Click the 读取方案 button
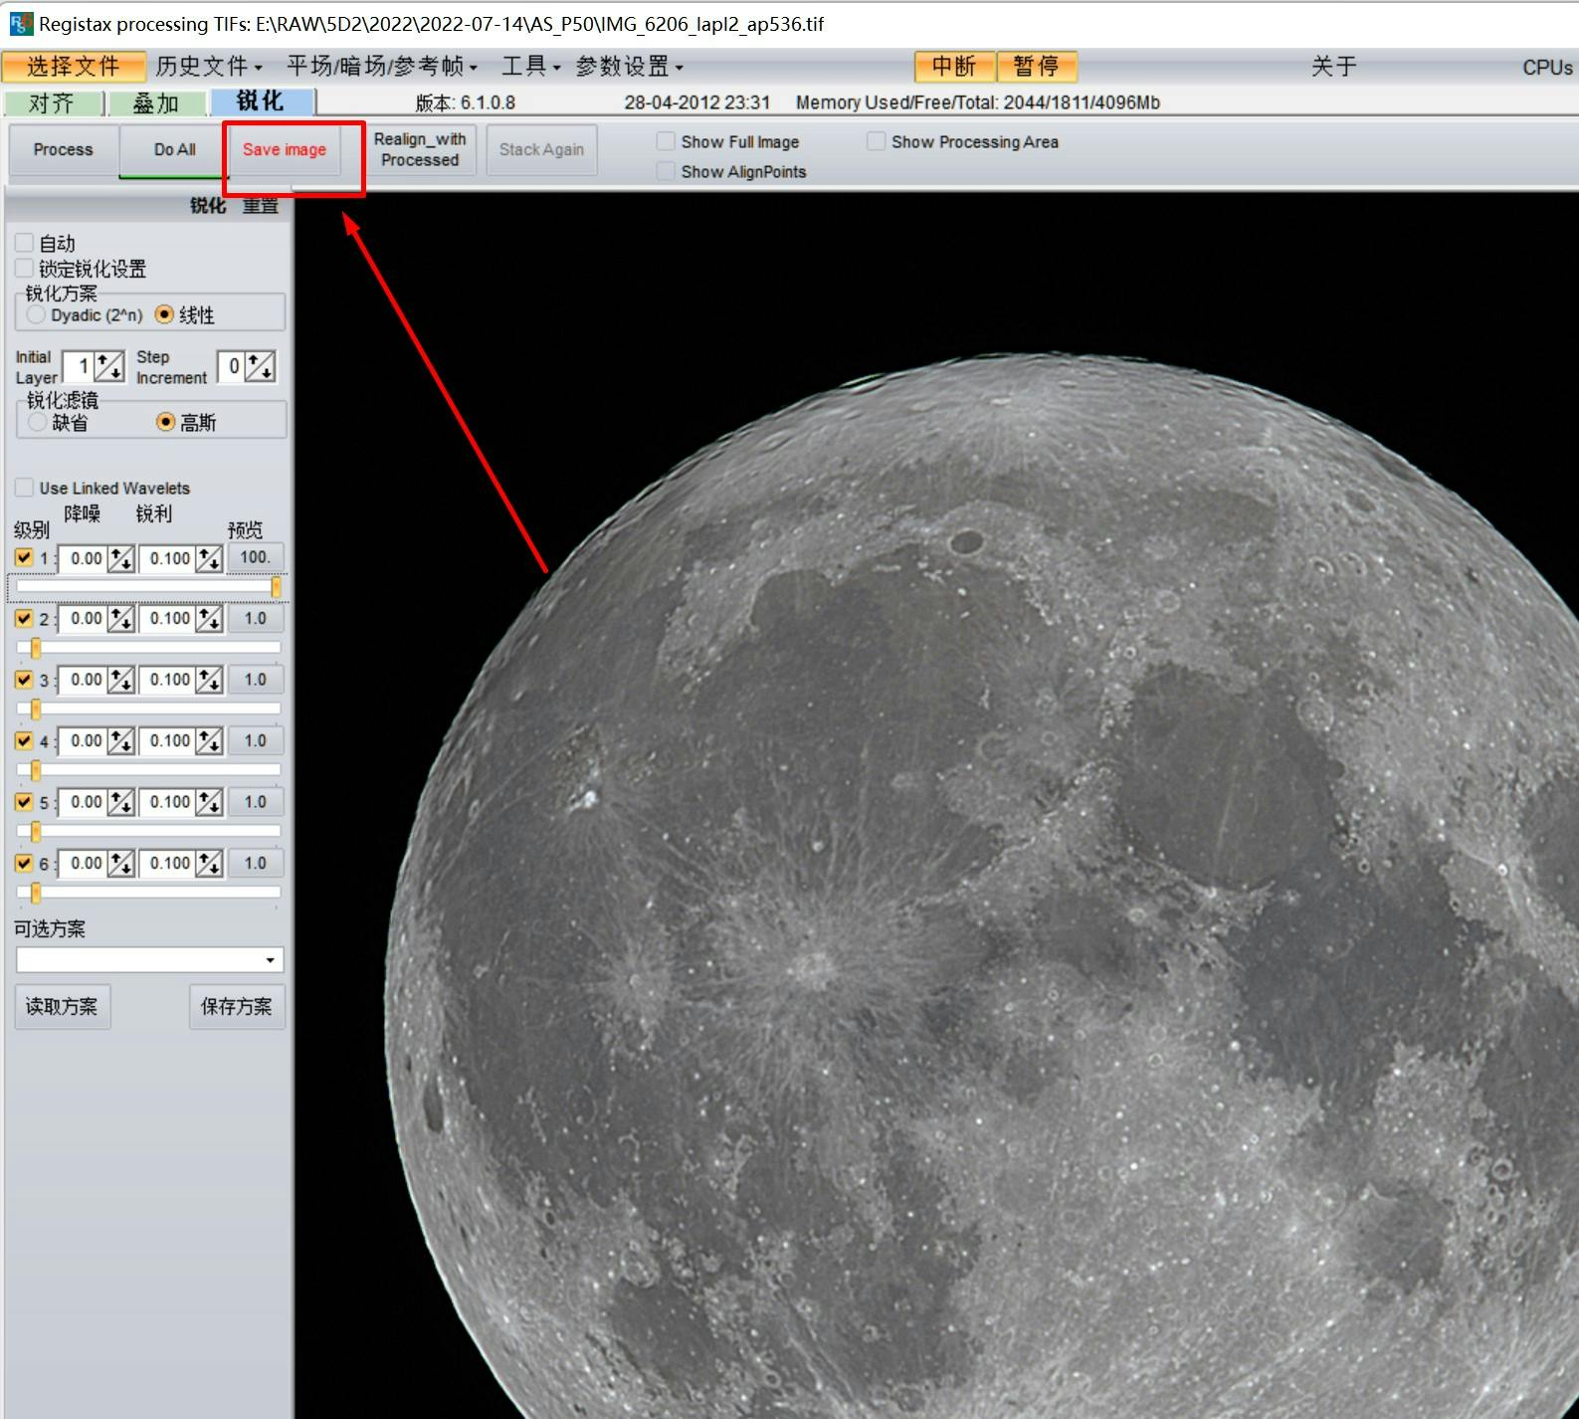This screenshot has width=1579, height=1419. [x=63, y=1007]
